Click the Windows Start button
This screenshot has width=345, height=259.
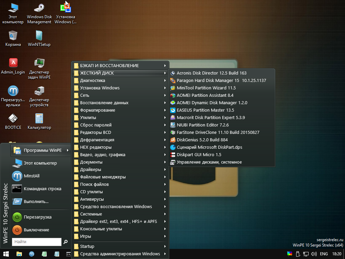6,254
